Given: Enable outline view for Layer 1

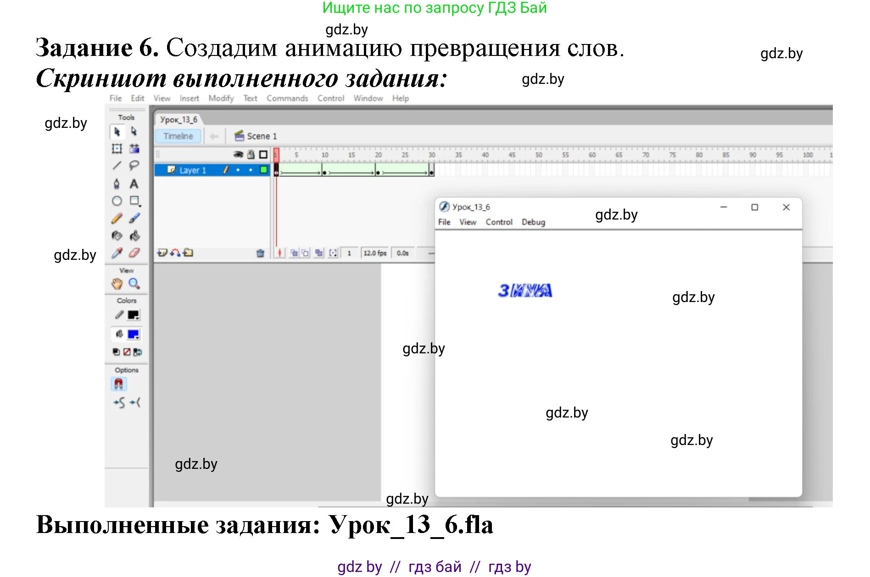Looking at the screenshot, I should tap(263, 170).
